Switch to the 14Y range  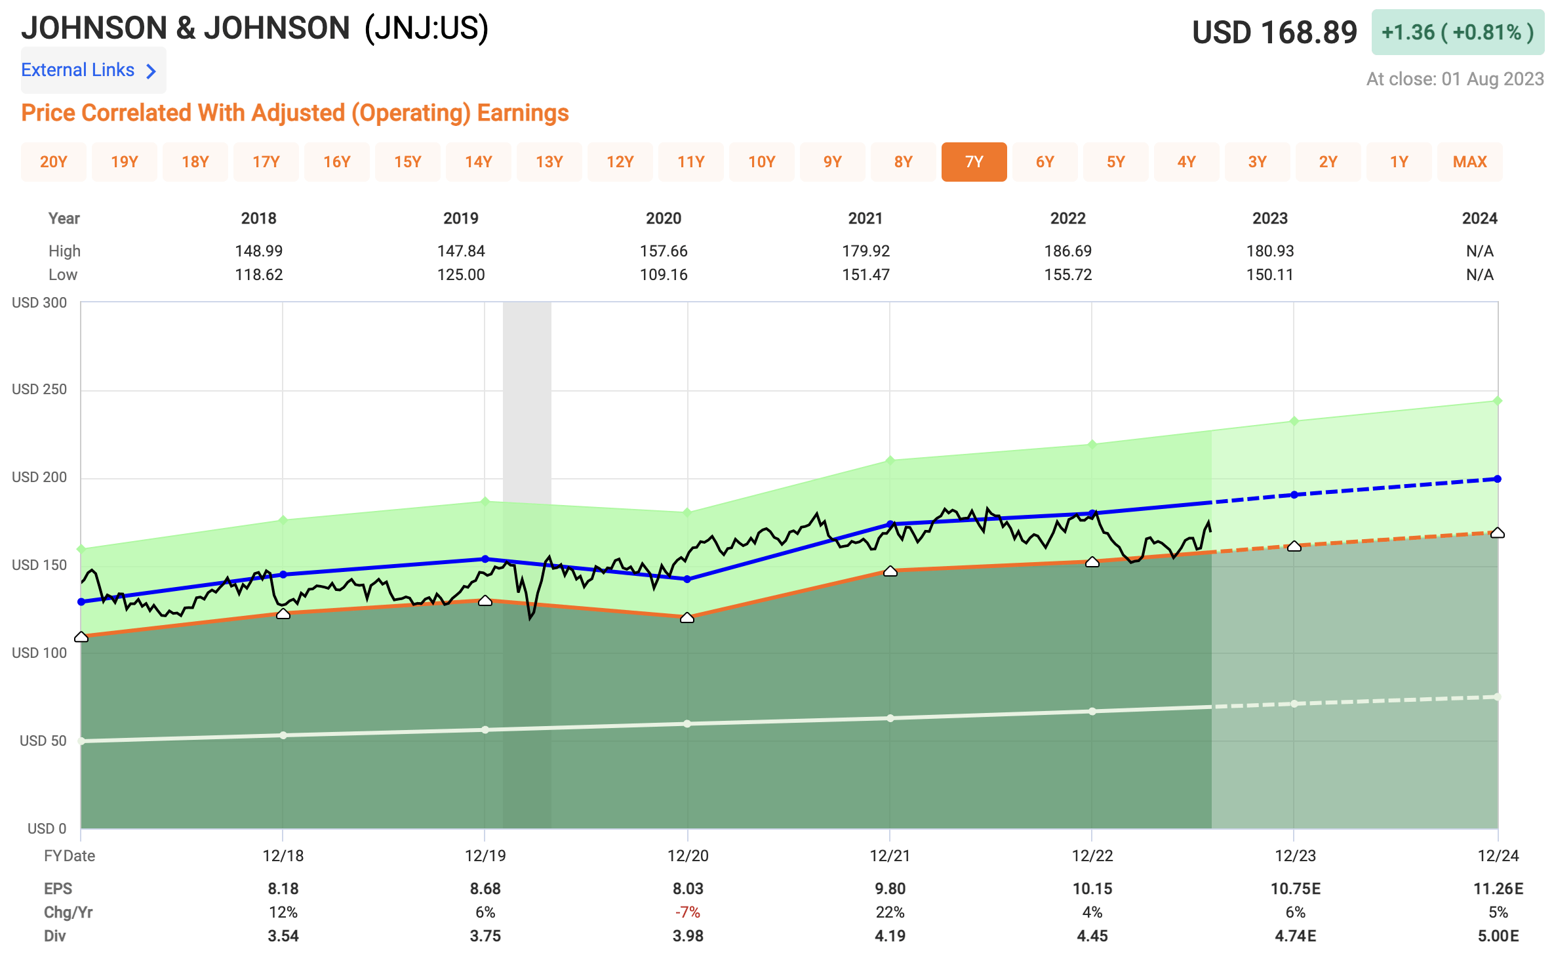click(479, 162)
